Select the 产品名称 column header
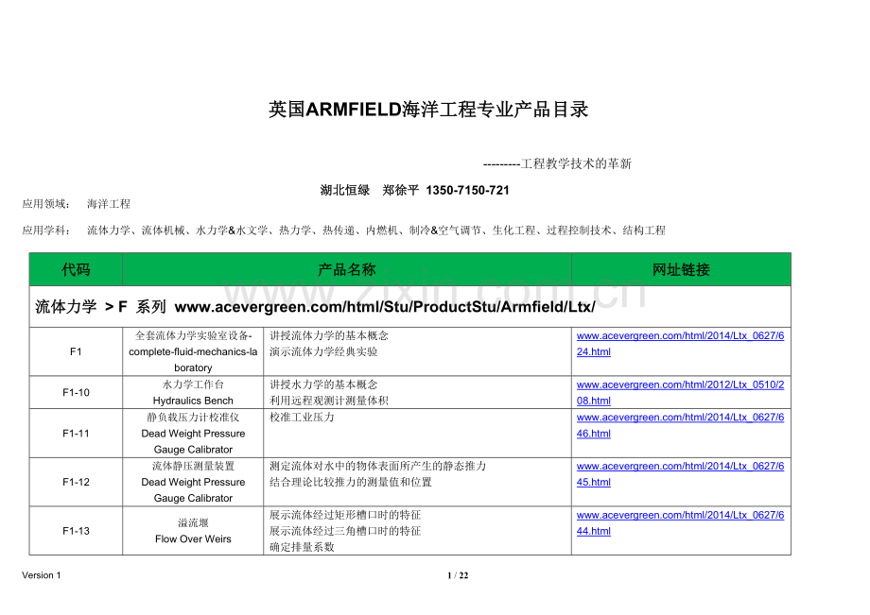The image size is (870, 615). [347, 270]
